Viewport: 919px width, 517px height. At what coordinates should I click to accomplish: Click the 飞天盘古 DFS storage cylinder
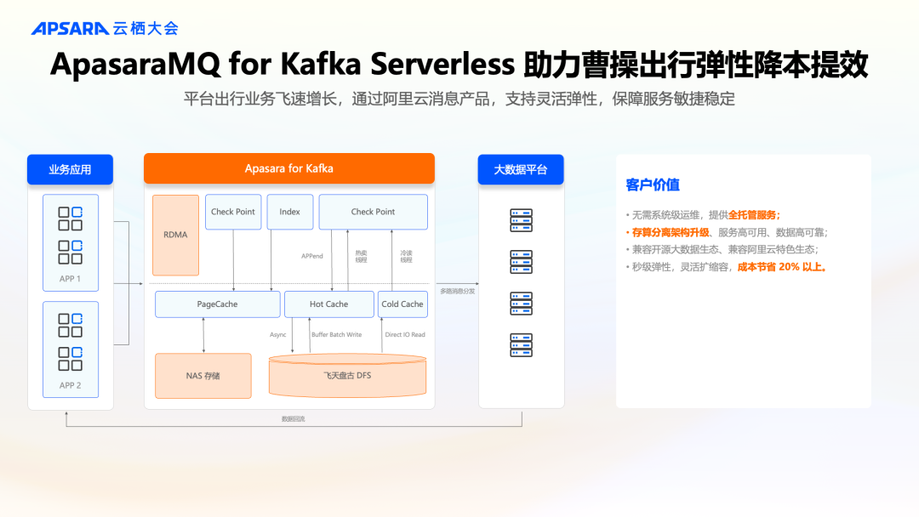pos(347,375)
